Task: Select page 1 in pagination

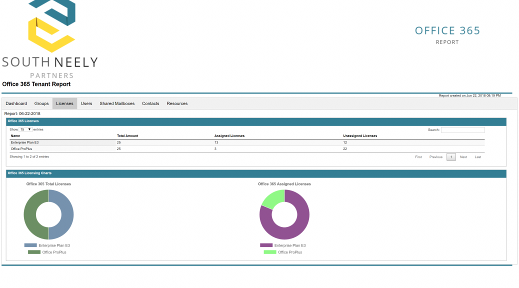Action: pos(451,157)
